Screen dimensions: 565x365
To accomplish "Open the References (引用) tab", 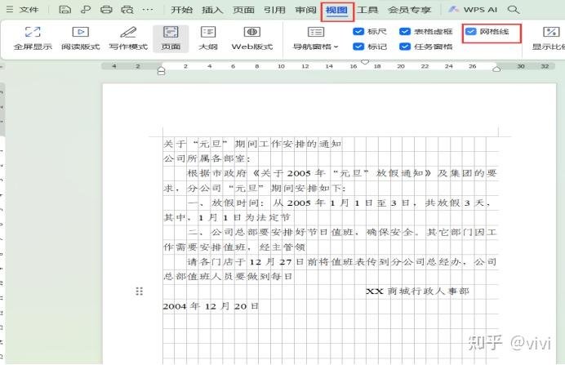I will tap(274, 10).
